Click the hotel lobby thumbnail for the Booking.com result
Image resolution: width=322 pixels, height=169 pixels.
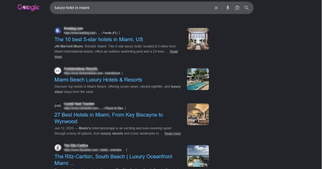tap(198, 39)
